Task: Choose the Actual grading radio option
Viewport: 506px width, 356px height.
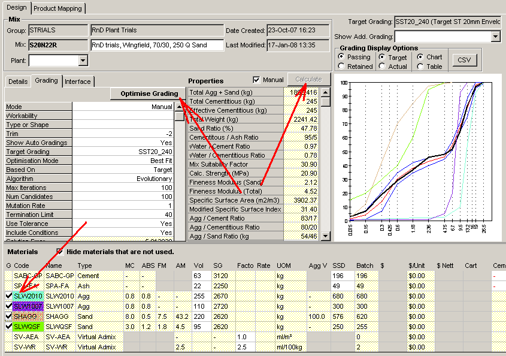Action: (382, 67)
